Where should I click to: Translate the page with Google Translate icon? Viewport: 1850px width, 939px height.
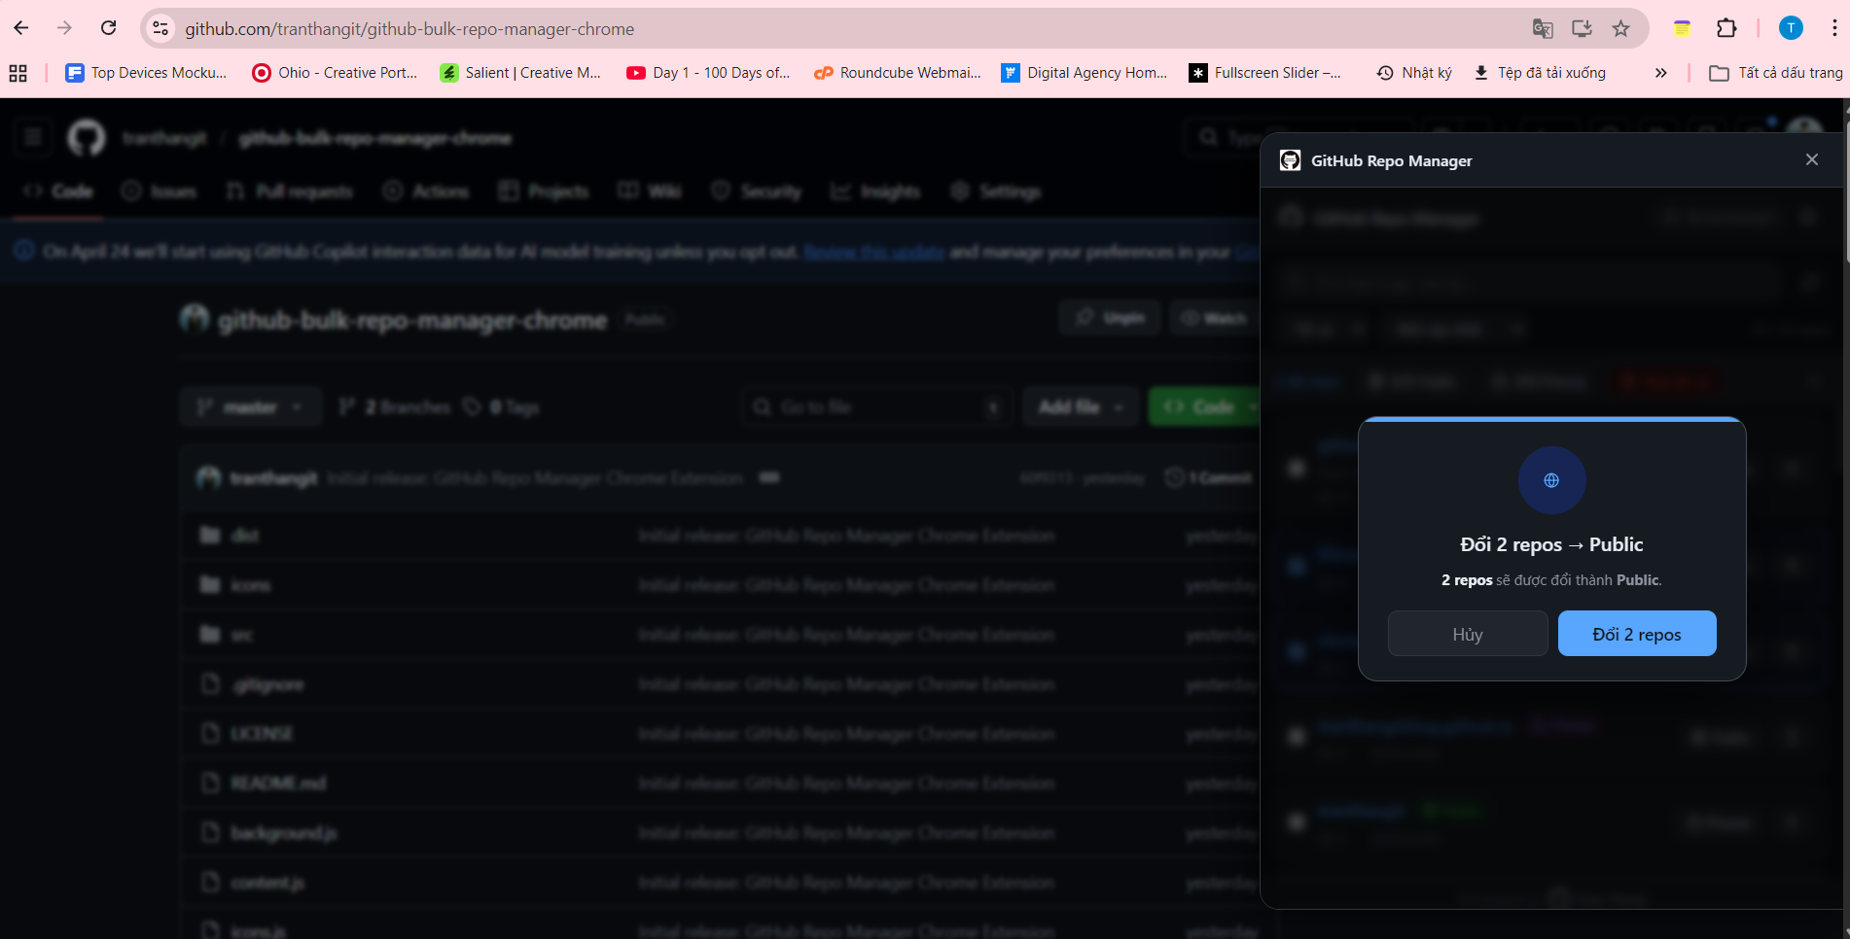pyautogui.click(x=1543, y=28)
